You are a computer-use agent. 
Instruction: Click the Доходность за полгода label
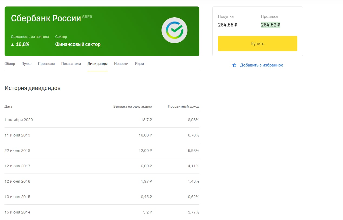click(x=30, y=37)
